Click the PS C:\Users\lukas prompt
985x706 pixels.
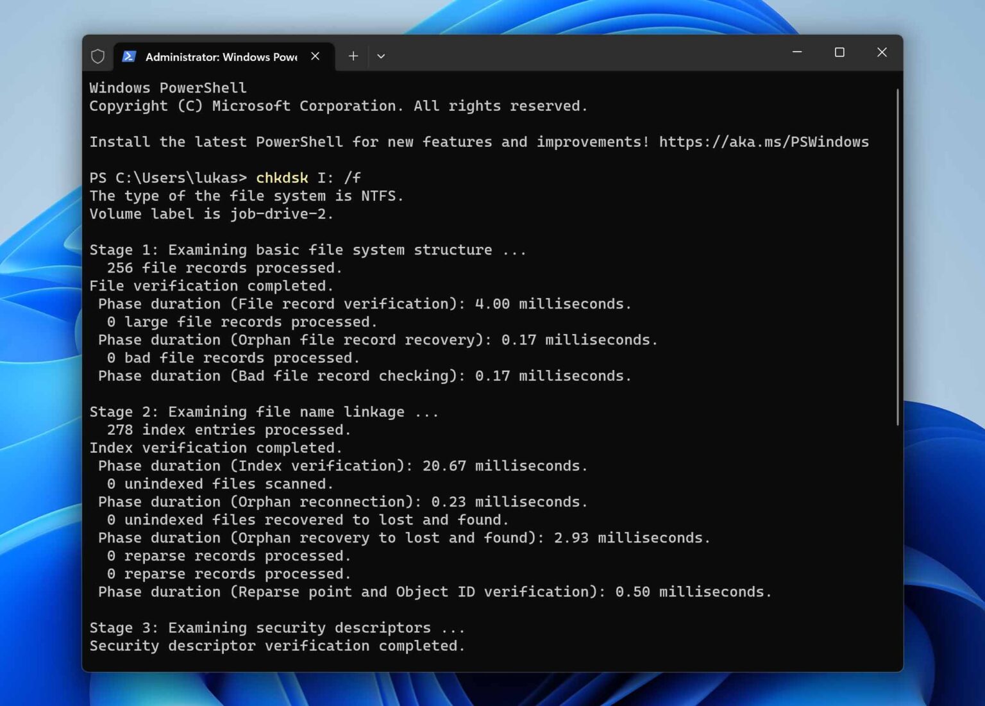[168, 178]
